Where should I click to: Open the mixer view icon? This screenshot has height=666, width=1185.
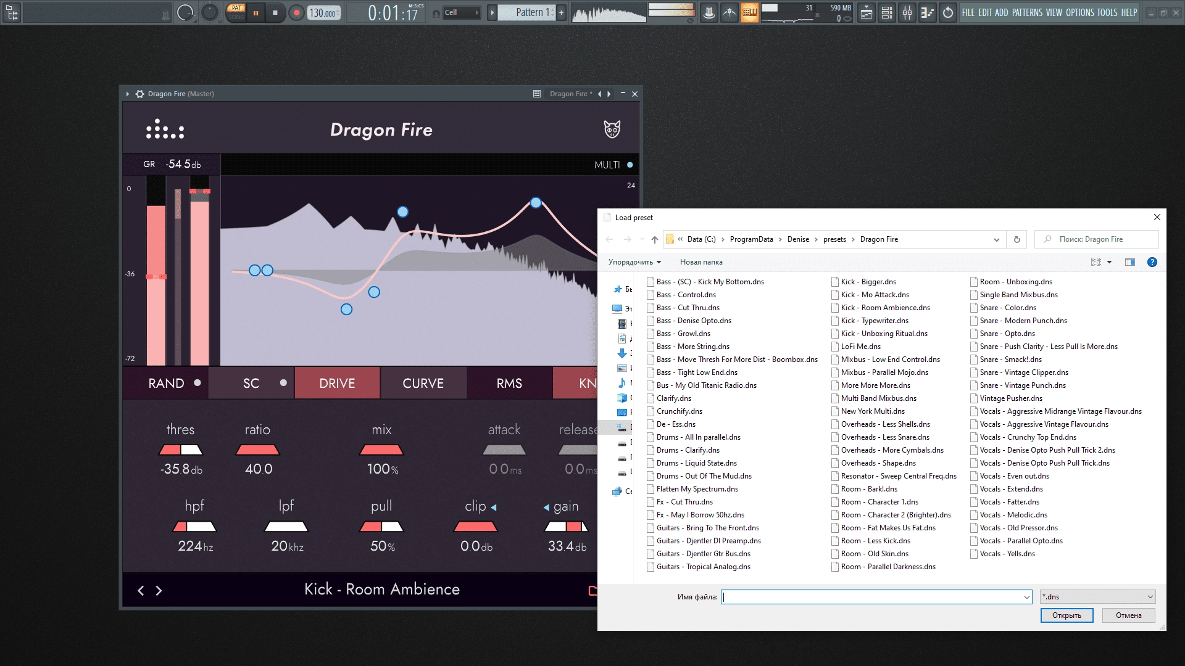907,12
